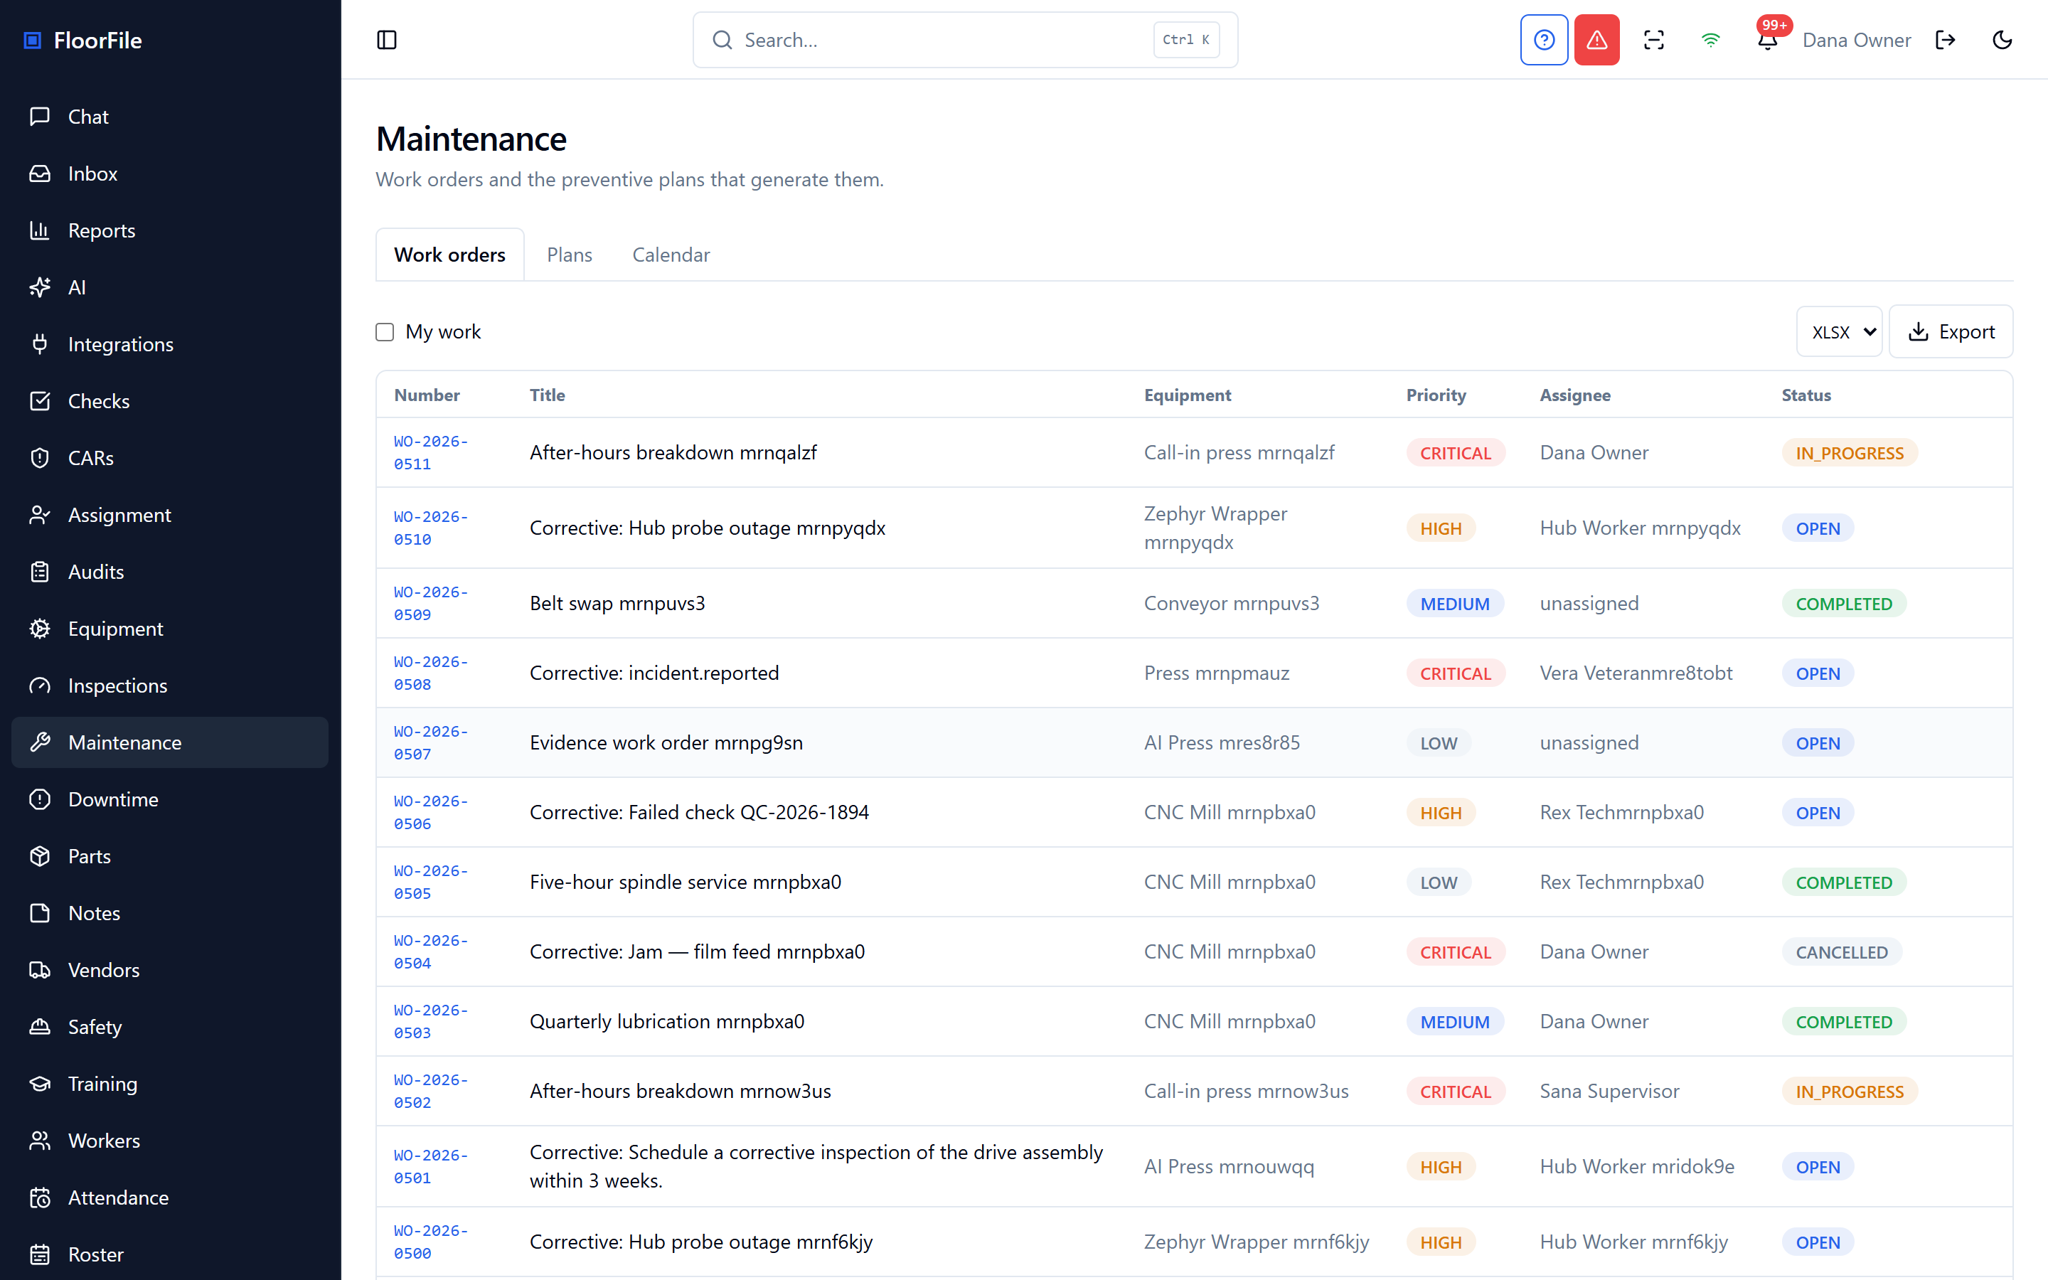Open work order WO-2026-0507
The image size is (2048, 1280).
431,742
